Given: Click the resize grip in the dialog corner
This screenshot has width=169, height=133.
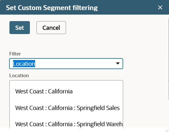Looking at the screenshot, I should pos(167,130).
